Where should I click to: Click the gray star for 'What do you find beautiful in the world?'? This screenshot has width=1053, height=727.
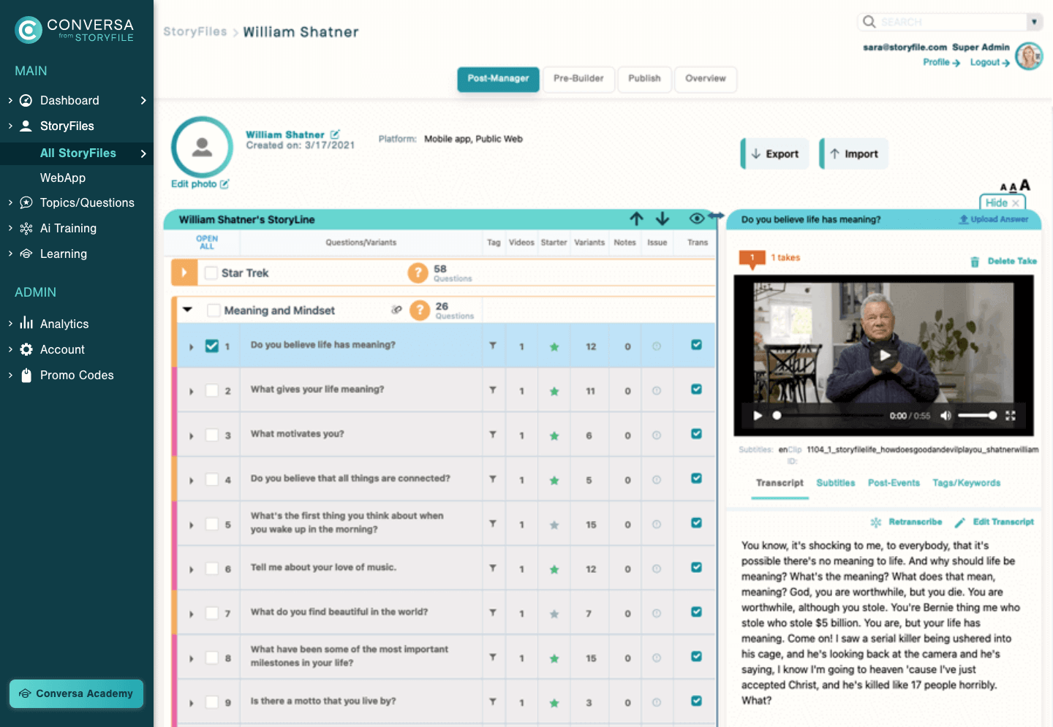(x=554, y=614)
